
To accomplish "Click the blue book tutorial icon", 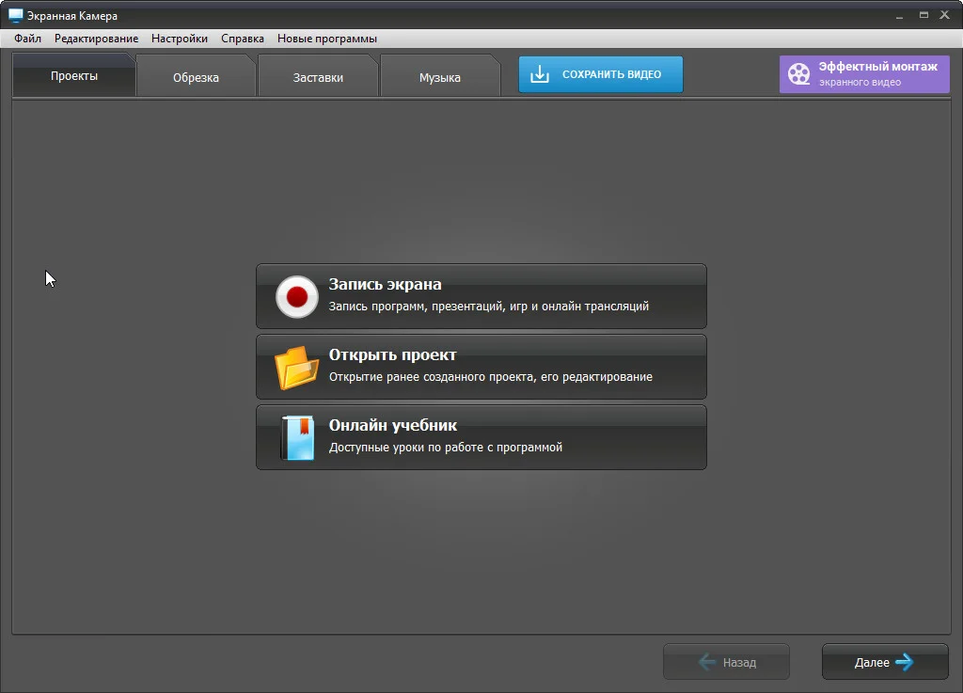I will coord(296,438).
